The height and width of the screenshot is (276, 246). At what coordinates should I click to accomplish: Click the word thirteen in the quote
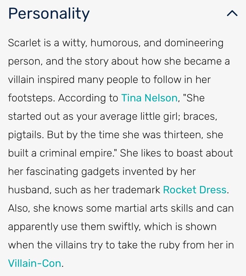[182, 135]
